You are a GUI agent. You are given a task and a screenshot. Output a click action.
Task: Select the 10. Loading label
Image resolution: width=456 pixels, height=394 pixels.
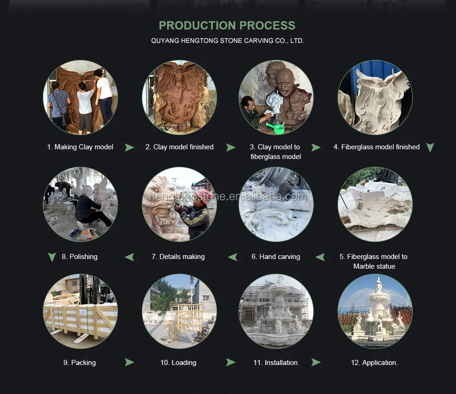178,363
